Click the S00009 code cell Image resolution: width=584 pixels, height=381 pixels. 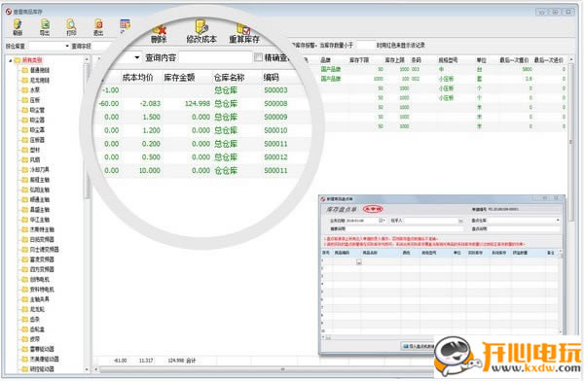pyautogui.click(x=275, y=118)
